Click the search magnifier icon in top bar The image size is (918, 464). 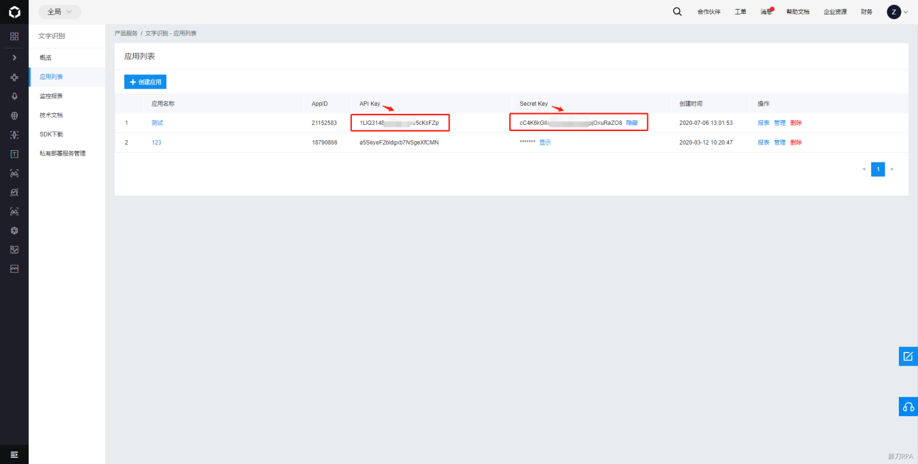pyautogui.click(x=677, y=12)
